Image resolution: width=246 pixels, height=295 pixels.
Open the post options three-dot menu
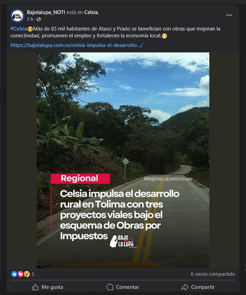pyautogui.click(x=229, y=15)
